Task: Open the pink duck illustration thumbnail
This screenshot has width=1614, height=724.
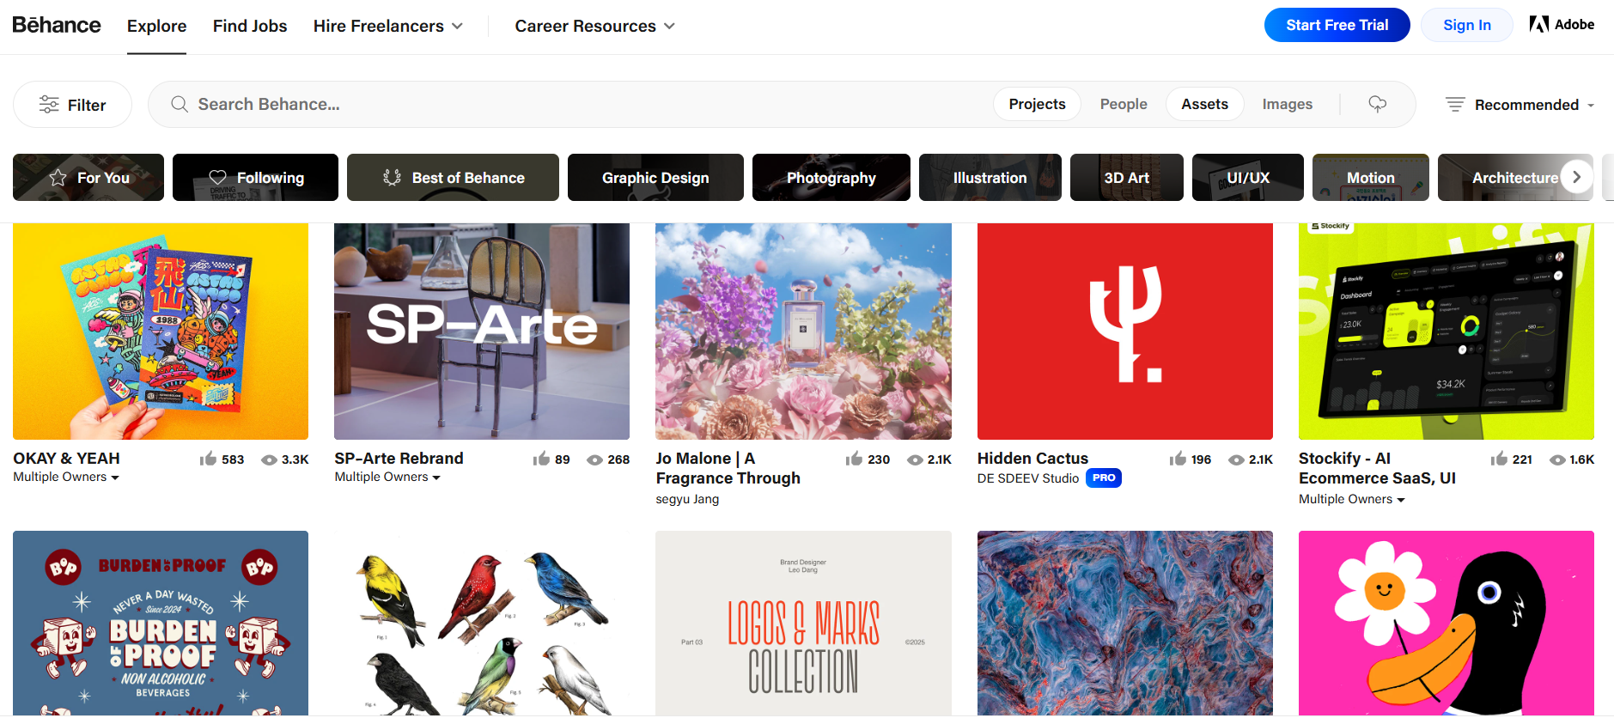Action: click(1447, 623)
